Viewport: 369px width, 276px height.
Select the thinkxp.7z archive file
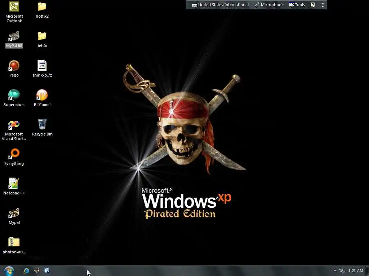[42, 69]
